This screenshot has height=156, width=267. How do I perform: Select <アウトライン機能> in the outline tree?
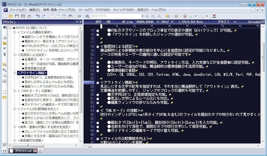32,73
